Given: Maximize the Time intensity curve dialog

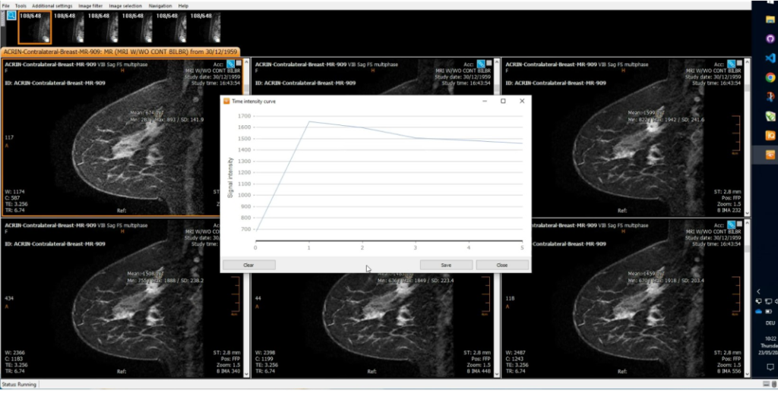Looking at the screenshot, I should pos(503,101).
